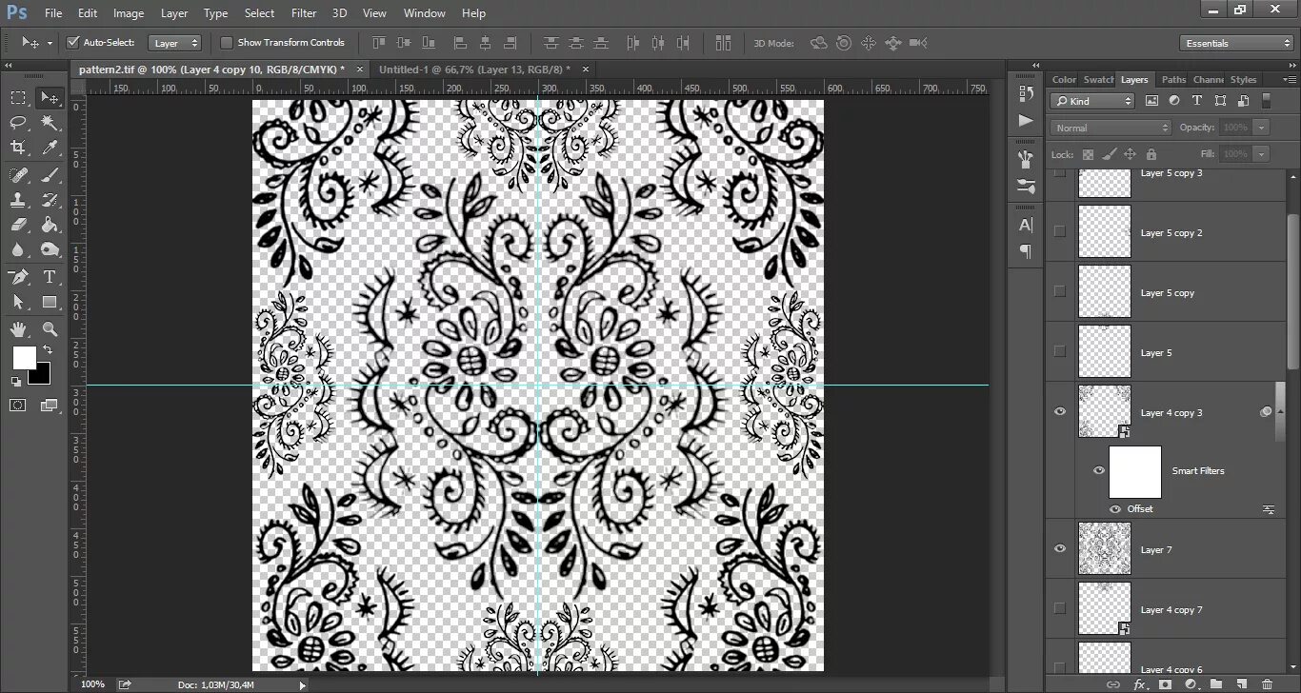
Task: Toggle Offset filter visibility eye
Action: point(1115,508)
